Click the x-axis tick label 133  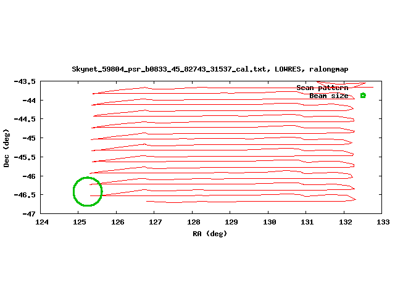coord(383,222)
